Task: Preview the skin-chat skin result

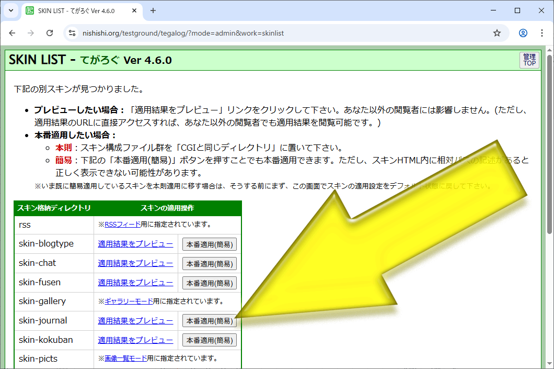Action: 136,263
